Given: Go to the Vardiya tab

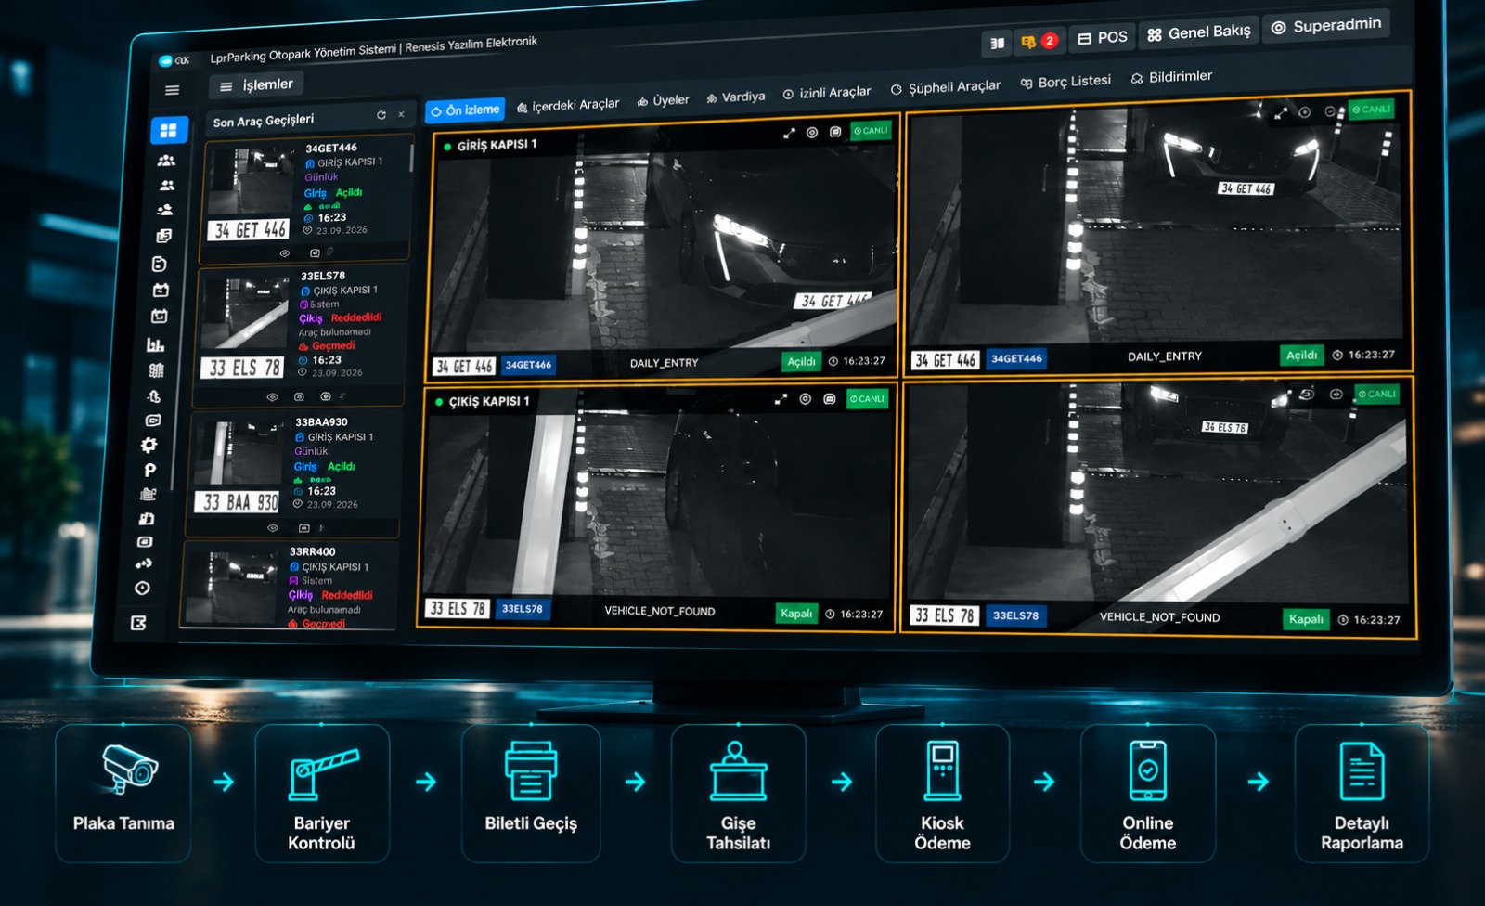Looking at the screenshot, I should point(735,97).
